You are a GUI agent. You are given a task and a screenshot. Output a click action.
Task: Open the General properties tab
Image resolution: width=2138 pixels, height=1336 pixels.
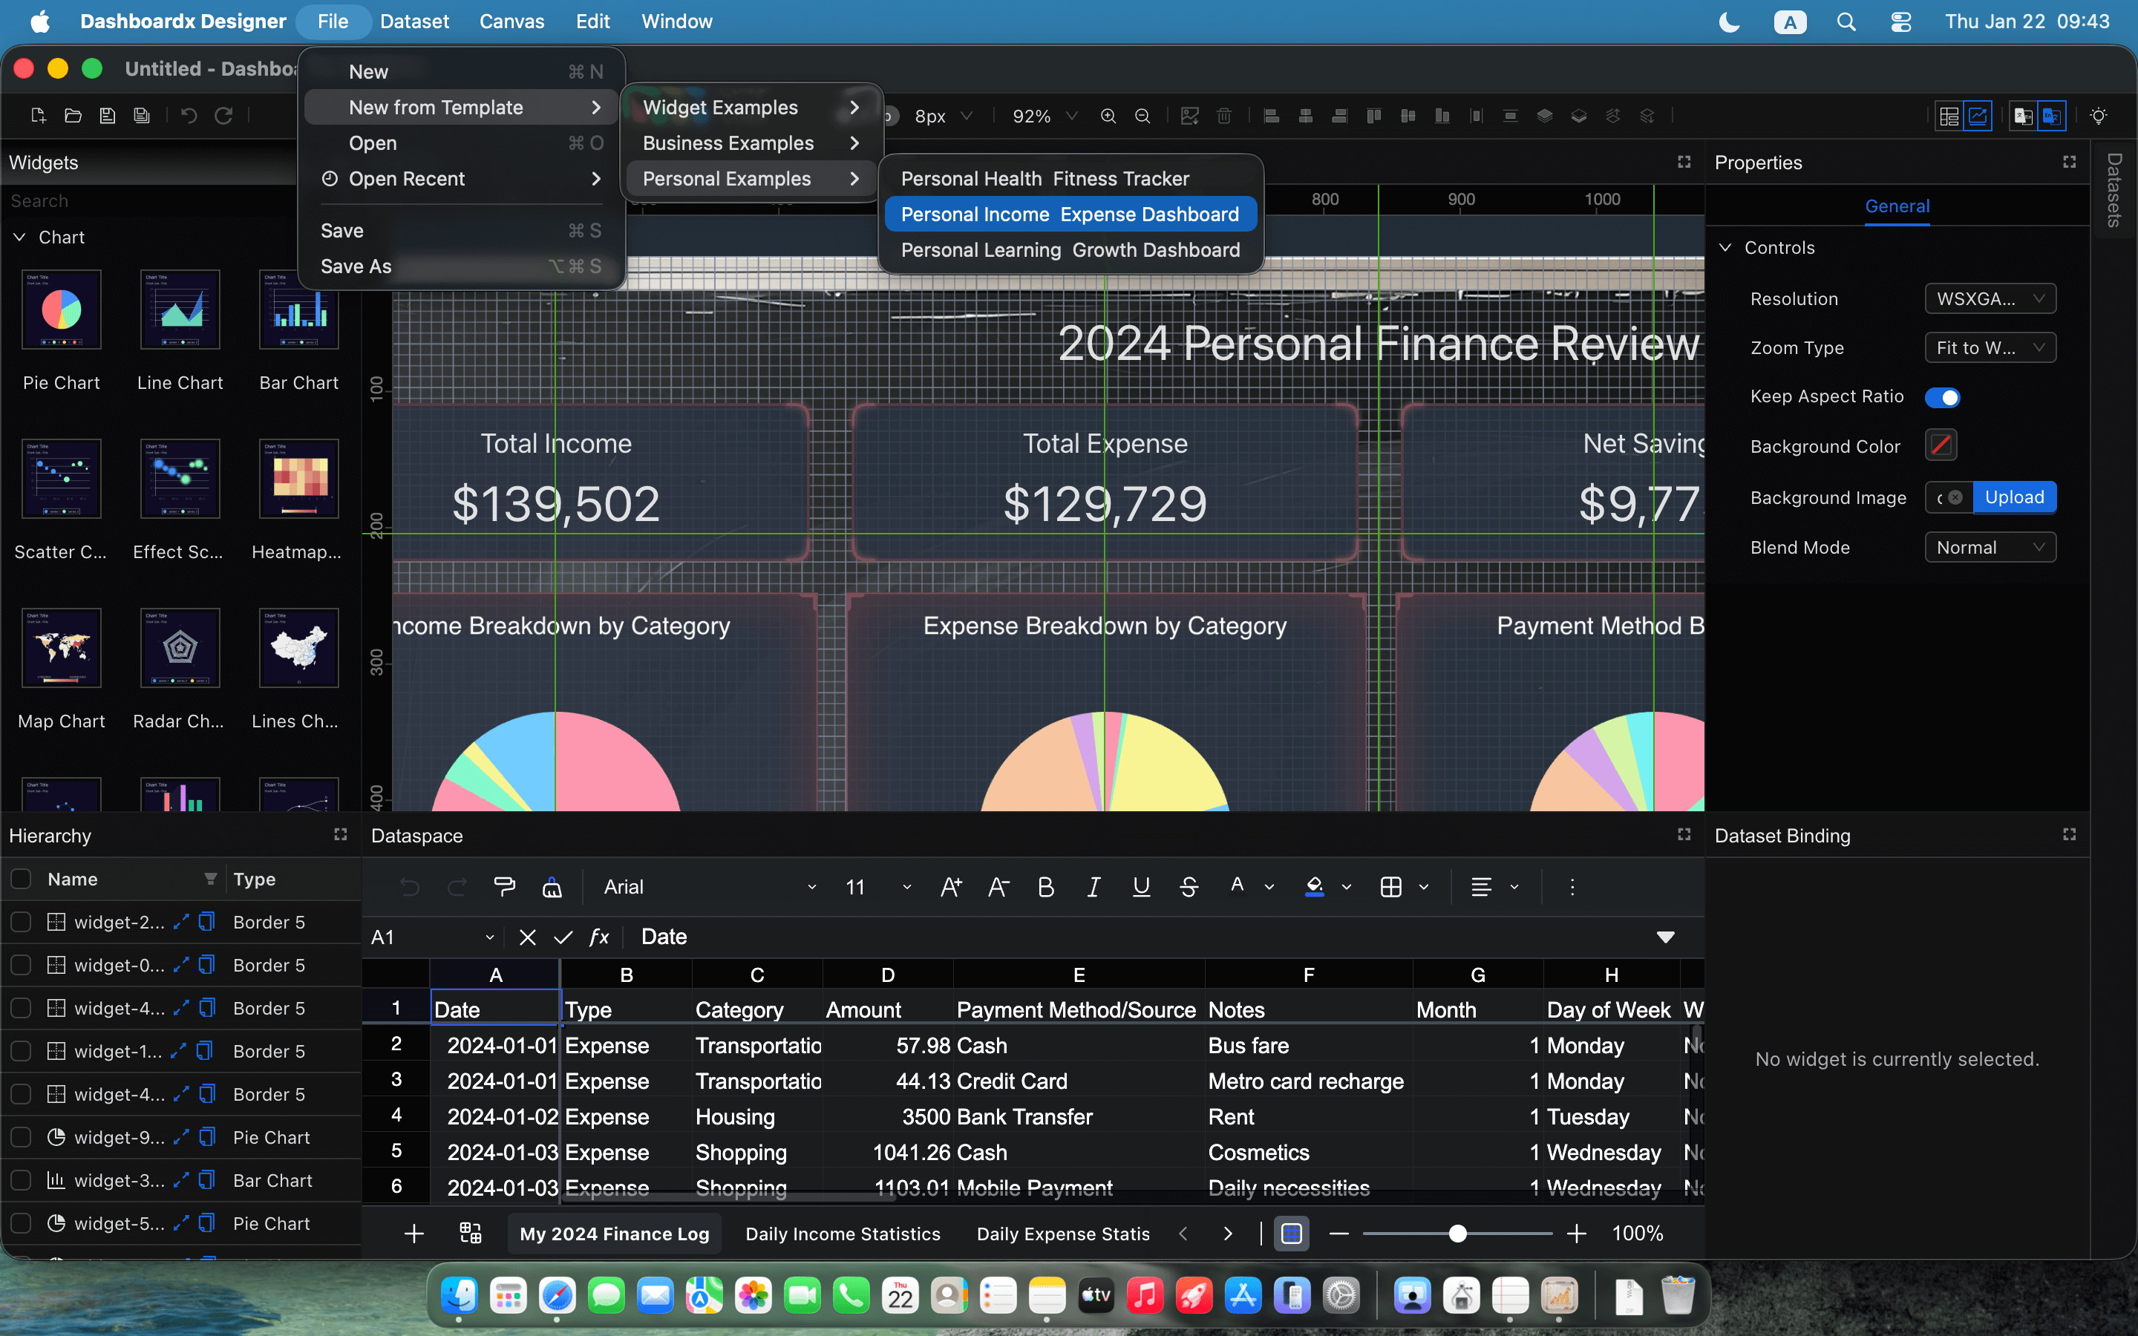(x=1897, y=207)
